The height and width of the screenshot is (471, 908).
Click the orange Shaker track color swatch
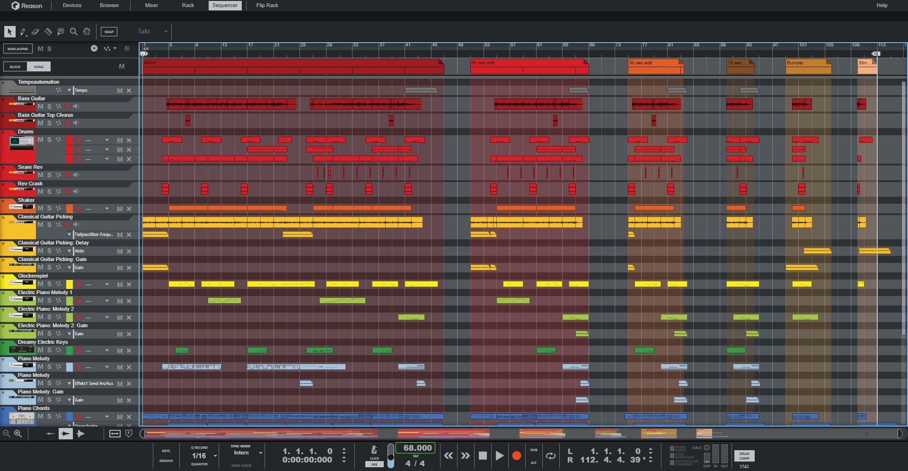pyautogui.click(x=70, y=209)
